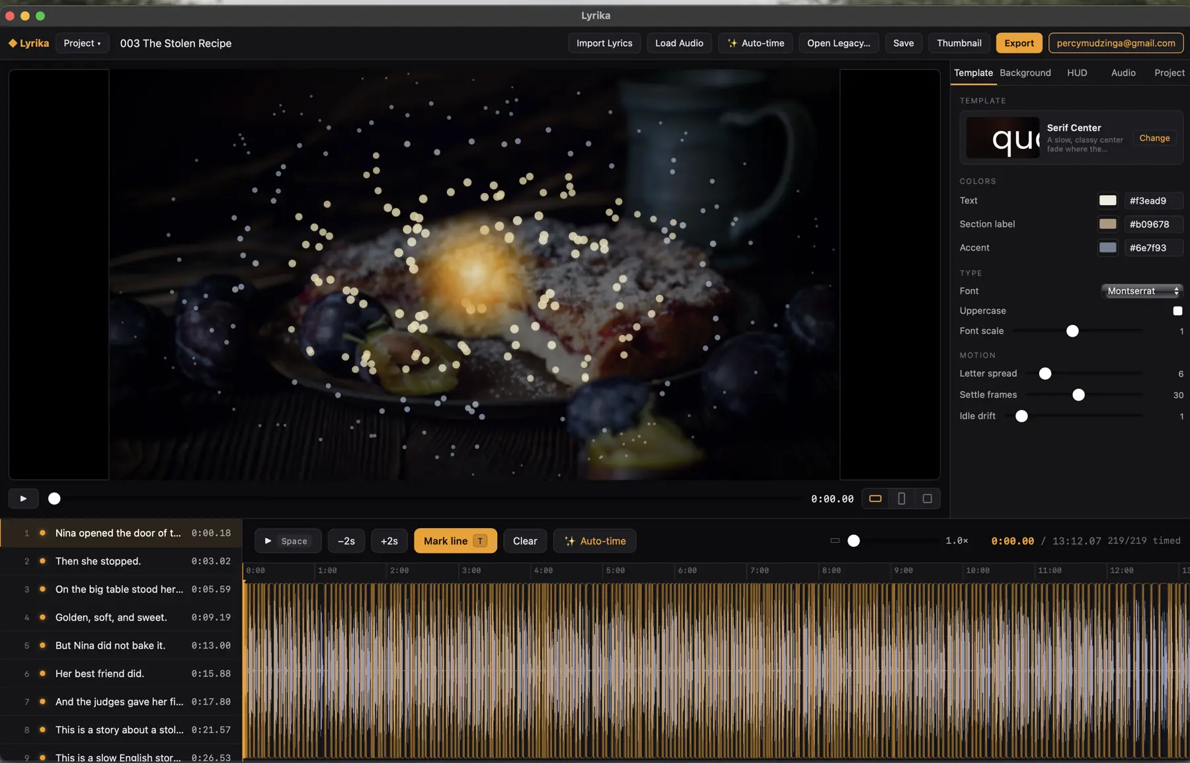Jump back with the −2s button
The width and height of the screenshot is (1190, 763).
click(346, 541)
